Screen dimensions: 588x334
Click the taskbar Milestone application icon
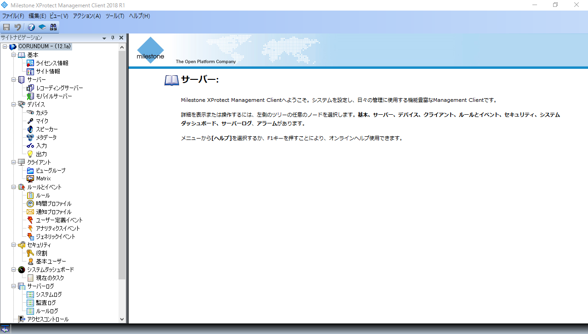(x=5, y=329)
